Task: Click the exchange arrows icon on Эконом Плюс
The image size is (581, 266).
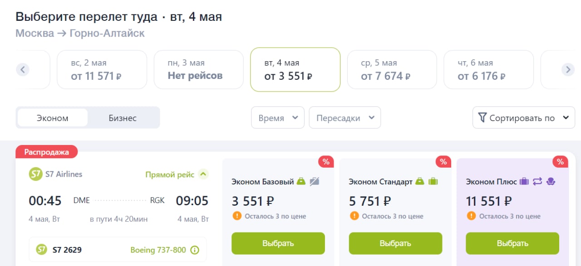Action: 537,181
